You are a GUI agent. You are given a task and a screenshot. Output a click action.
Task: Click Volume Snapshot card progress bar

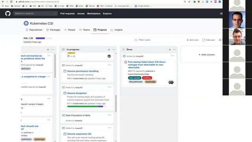(x=87, y=106)
